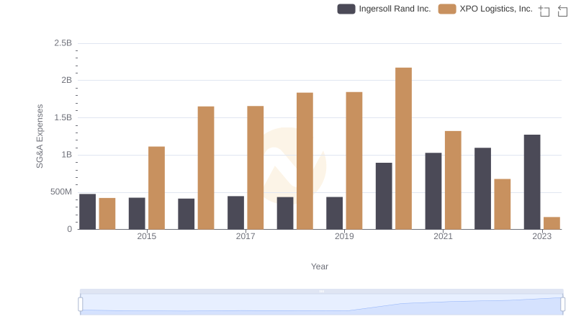Image resolution: width=576 pixels, height=332 pixels.
Task: Click the XPO Logistics bar for 2022
Action: point(502,204)
